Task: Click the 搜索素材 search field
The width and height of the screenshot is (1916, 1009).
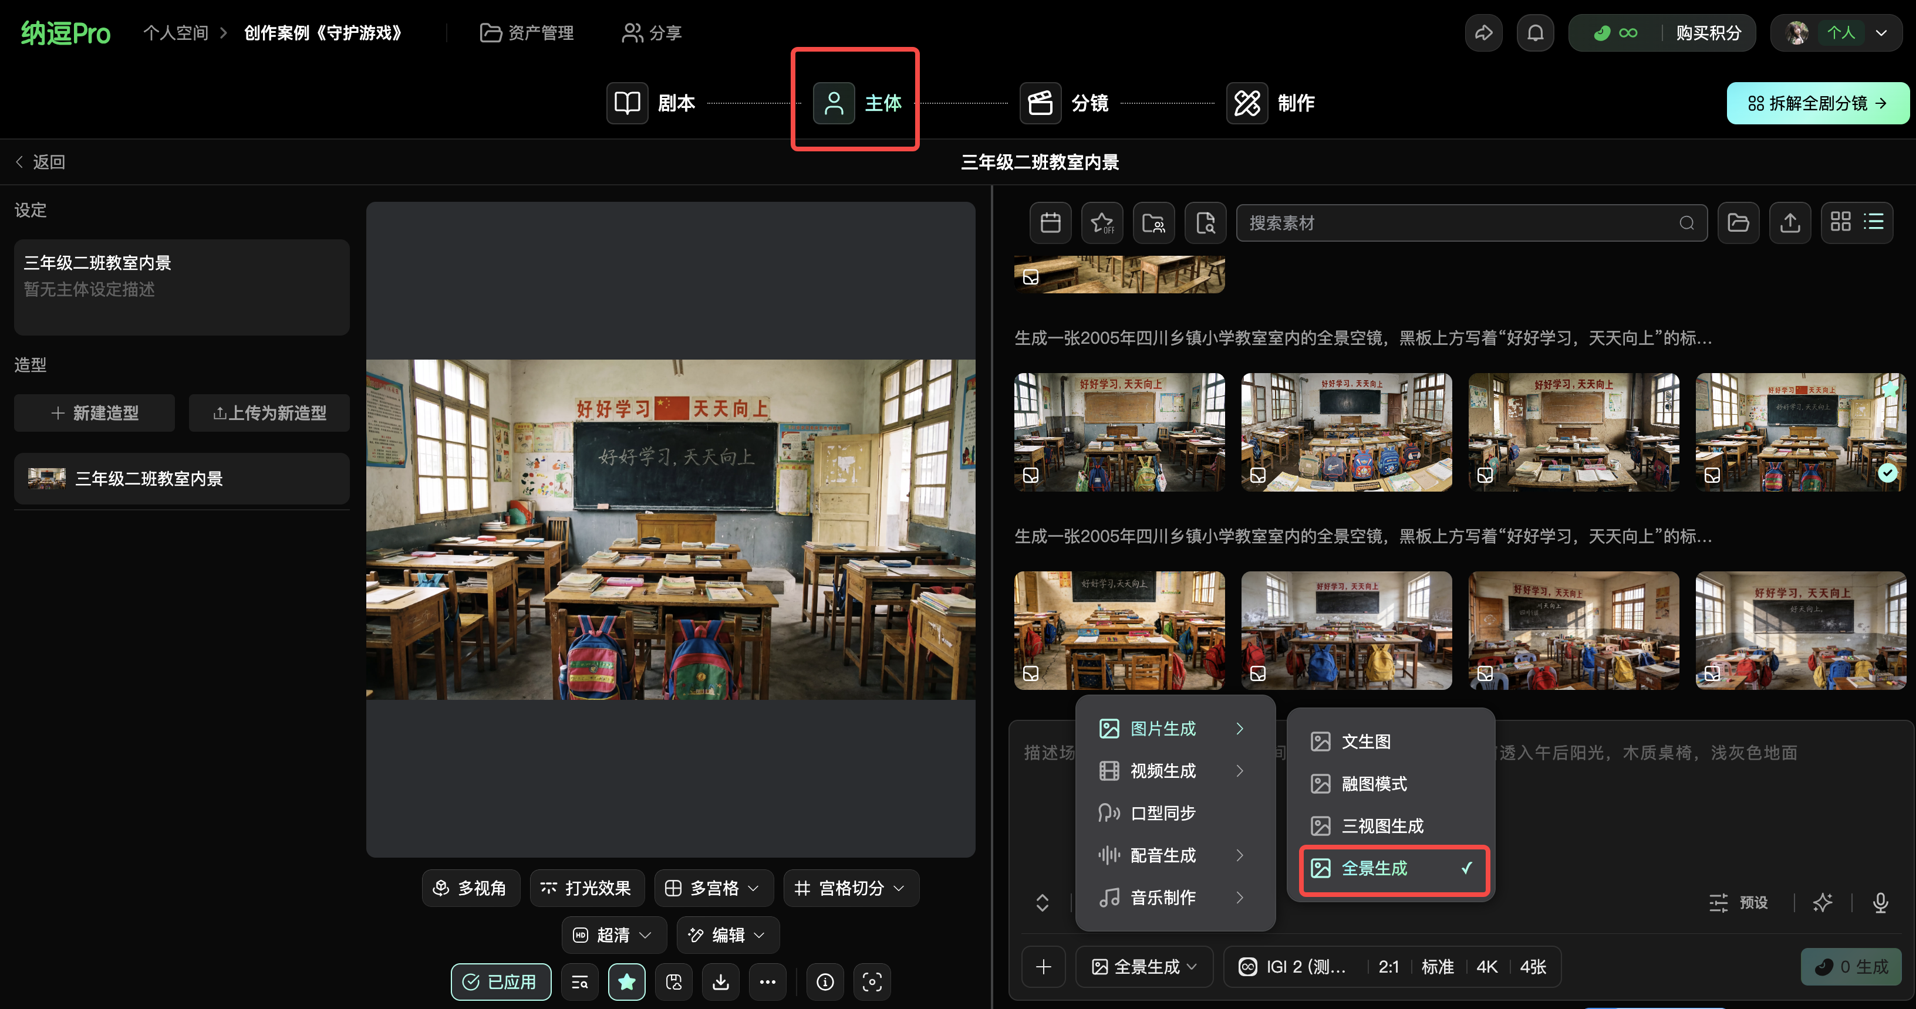Action: (x=1471, y=223)
